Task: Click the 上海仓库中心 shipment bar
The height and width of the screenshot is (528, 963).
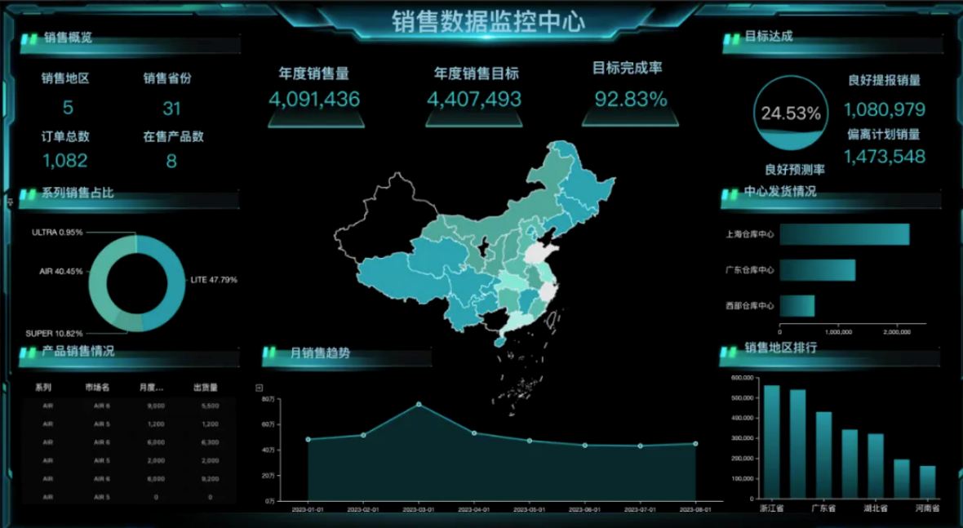Action: [845, 234]
